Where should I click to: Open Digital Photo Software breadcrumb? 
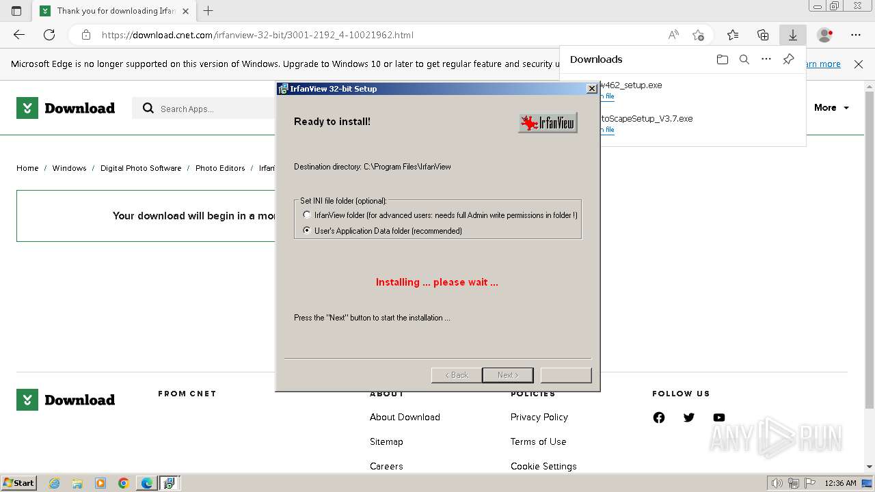(141, 168)
